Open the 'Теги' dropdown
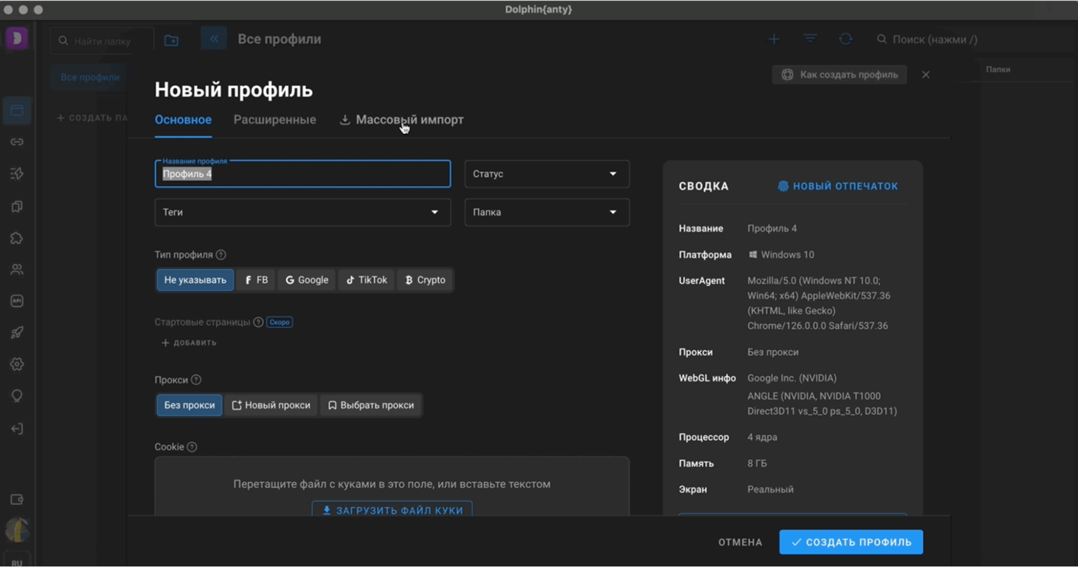Viewport: 1078px width, 567px height. click(303, 212)
